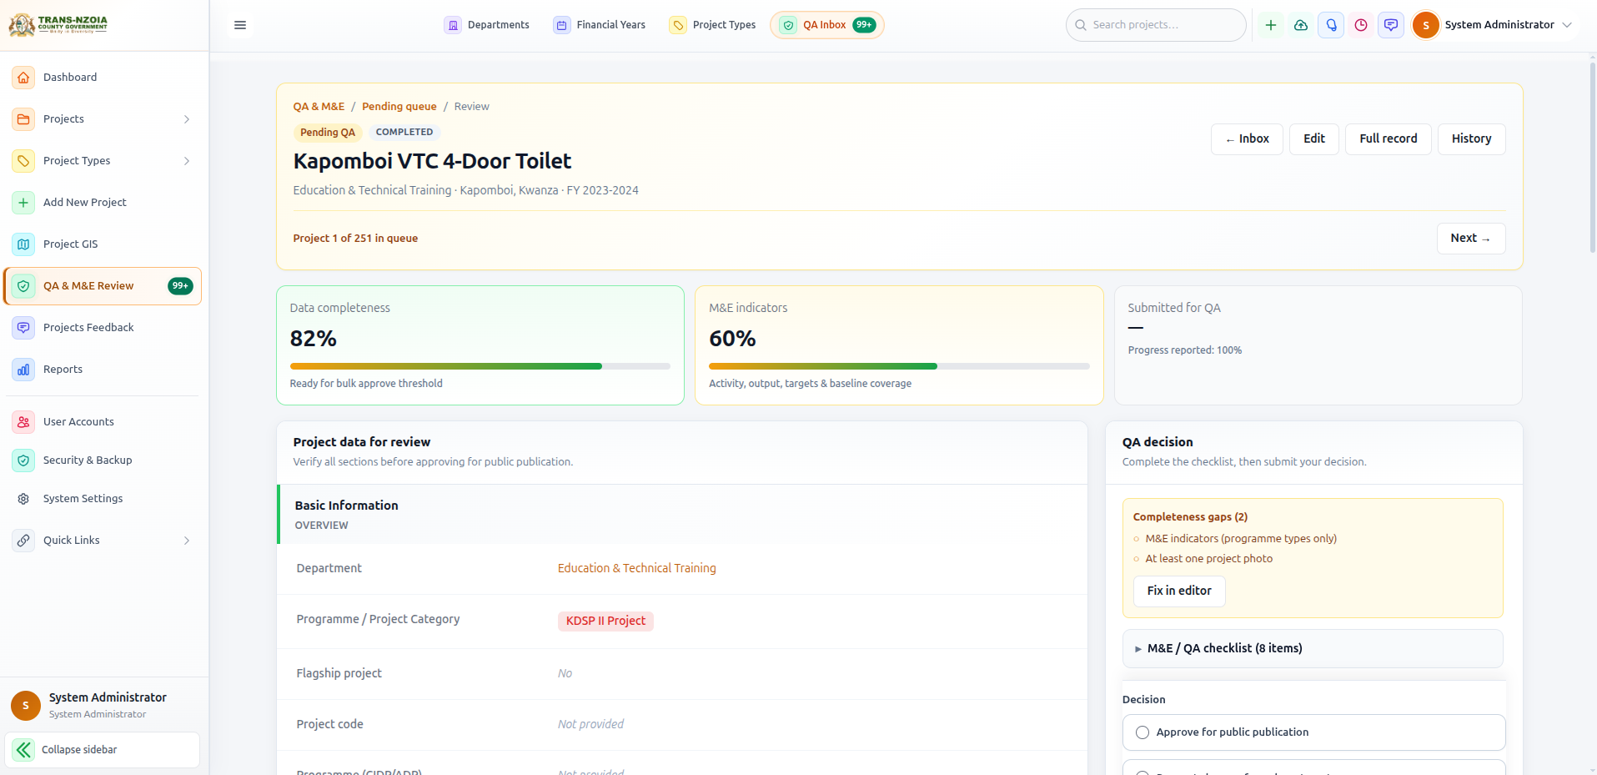Follow the Pending queue breadcrumb link
1597x775 pixels.
[399, 107]
